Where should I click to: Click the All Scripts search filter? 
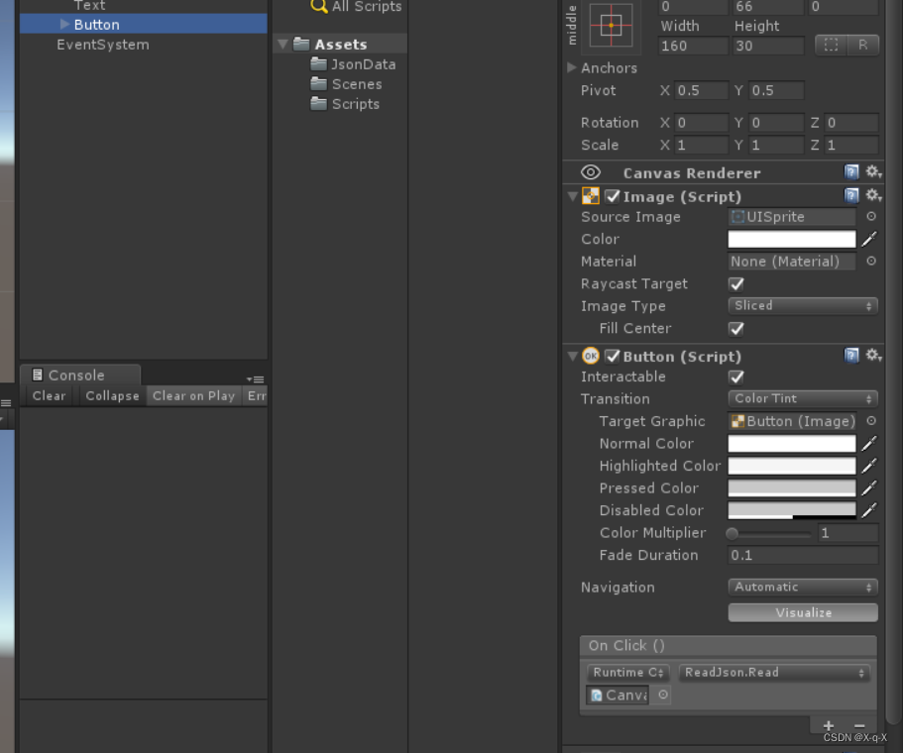tap(357, 6)
